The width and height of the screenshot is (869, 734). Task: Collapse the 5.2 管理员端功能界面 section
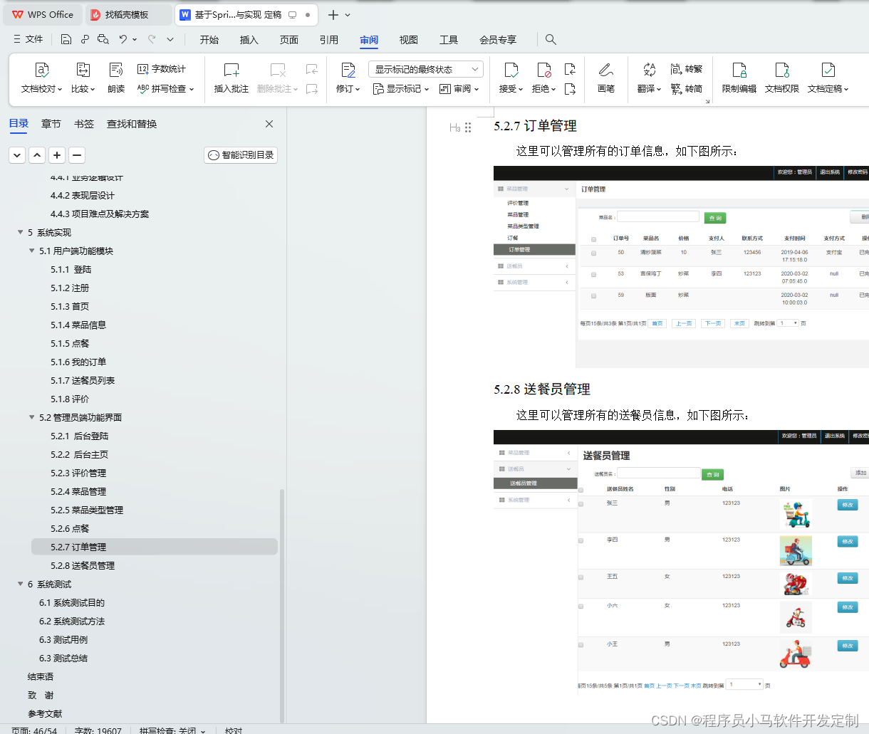31,417
